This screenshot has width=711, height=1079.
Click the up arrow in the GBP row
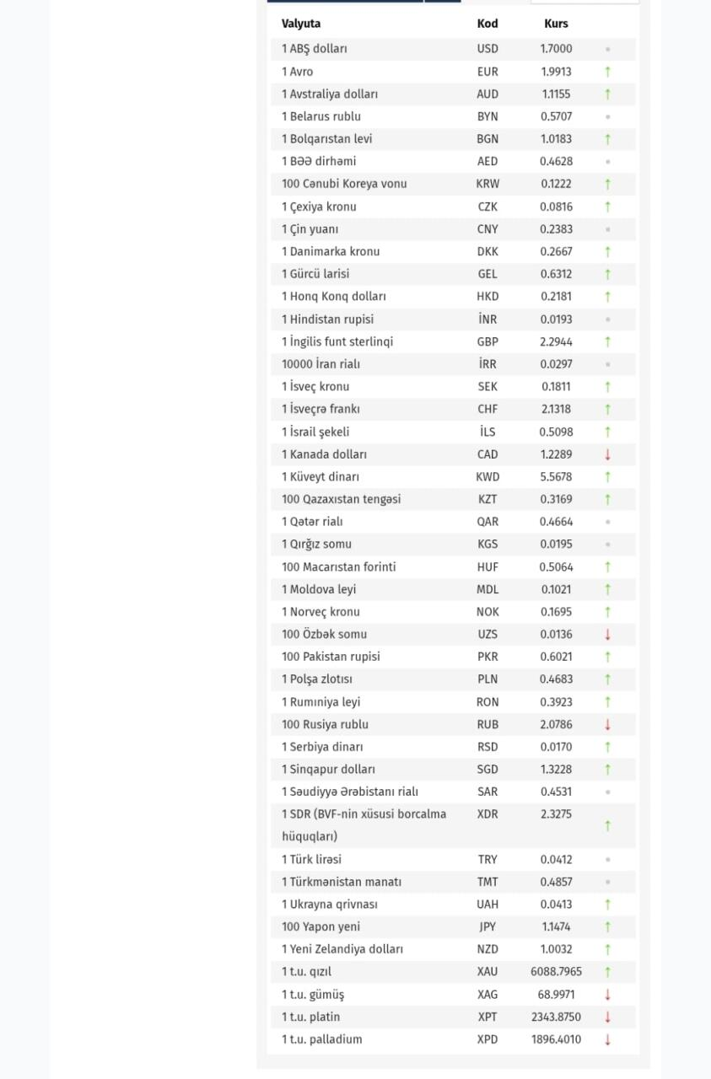(x=607, y=341)
